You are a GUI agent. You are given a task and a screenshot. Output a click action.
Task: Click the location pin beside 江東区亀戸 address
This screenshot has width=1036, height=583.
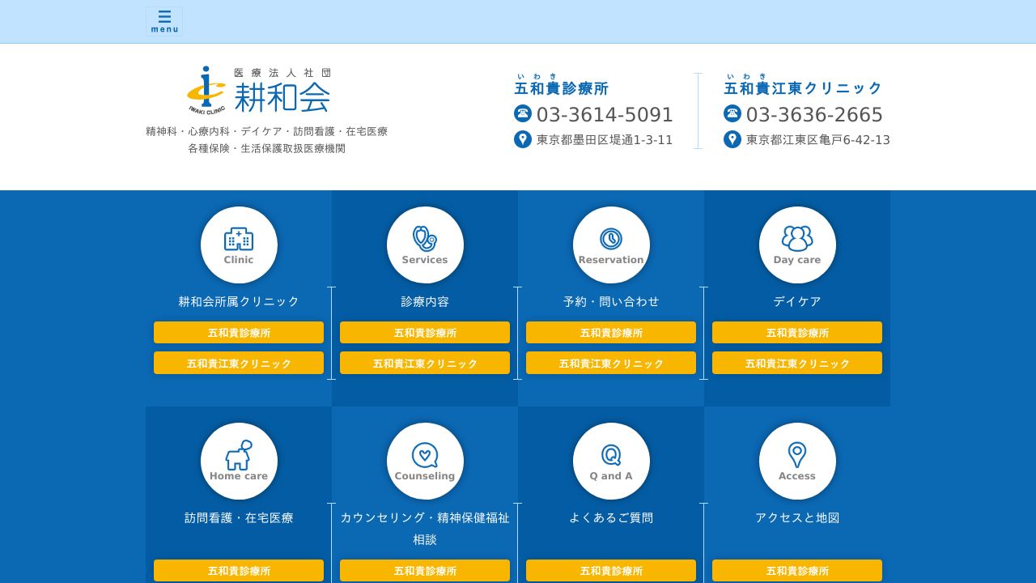732,139
